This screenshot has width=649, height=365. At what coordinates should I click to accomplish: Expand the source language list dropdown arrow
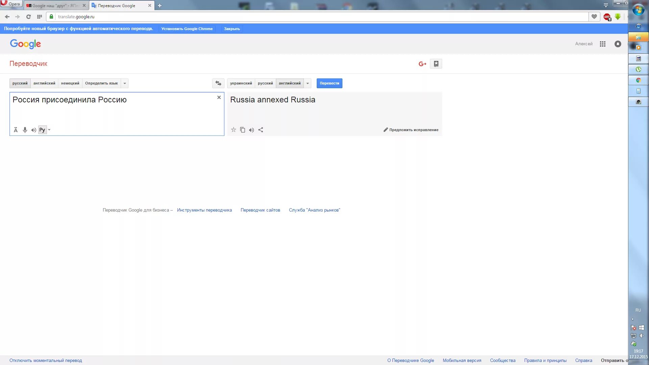(x=125, y=83)
